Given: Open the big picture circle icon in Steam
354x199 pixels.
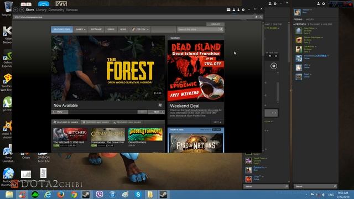Looking at the screenshot, I should pyautogui.click(x=243, y=10).
